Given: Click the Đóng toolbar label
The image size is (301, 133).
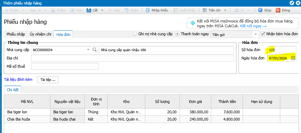Looking at the screenshot, I should click(286, 10).
